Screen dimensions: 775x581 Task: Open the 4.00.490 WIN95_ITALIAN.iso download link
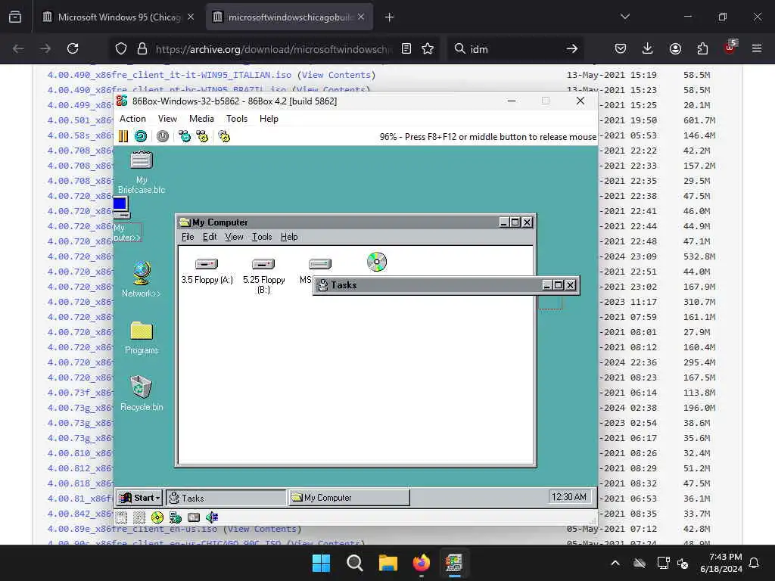169,75
